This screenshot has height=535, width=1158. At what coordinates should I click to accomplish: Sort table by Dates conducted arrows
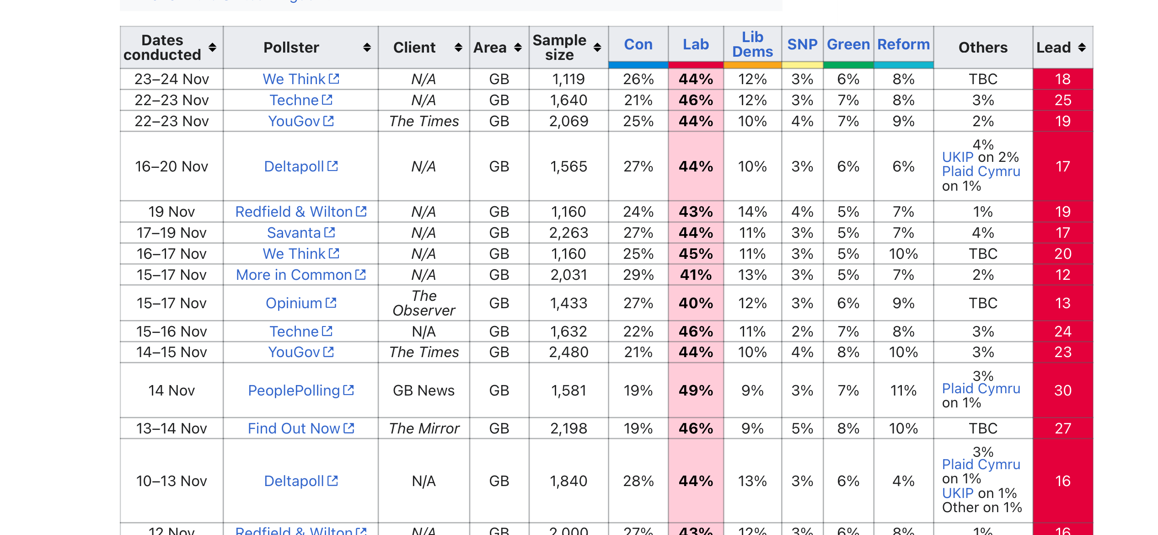point(212,47)
